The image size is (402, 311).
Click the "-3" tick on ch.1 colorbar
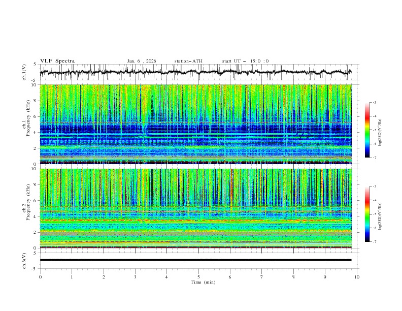[374, 102]
